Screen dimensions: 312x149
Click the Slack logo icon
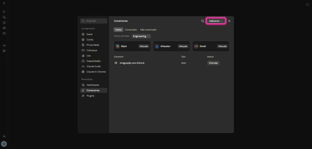click(x=118, y=46)
